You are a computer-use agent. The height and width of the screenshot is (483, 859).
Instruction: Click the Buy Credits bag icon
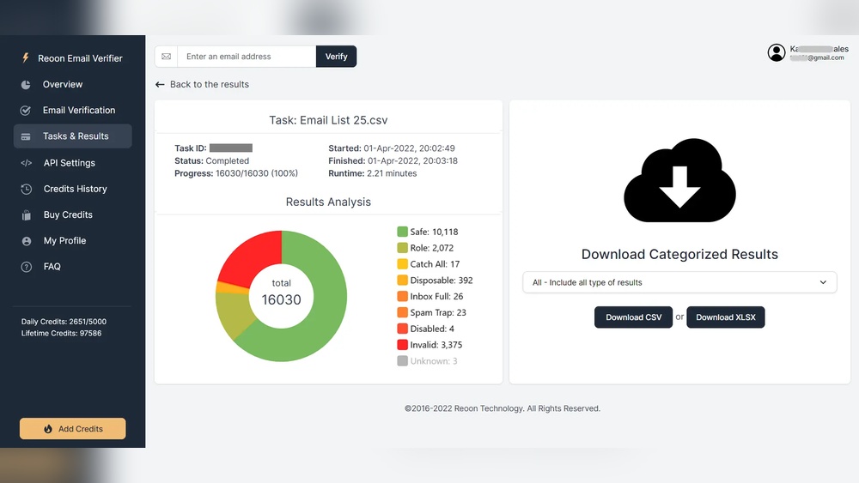pyautogui.click(x=27, y=215)
